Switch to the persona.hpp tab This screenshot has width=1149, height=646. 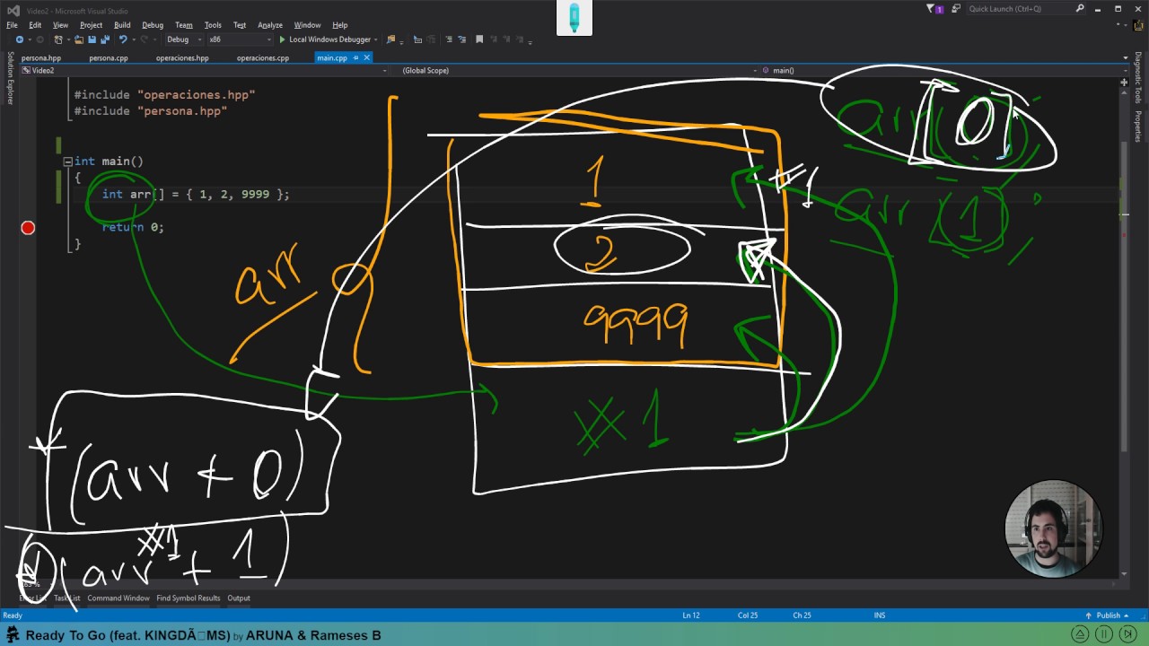click(x=41, y=57)
